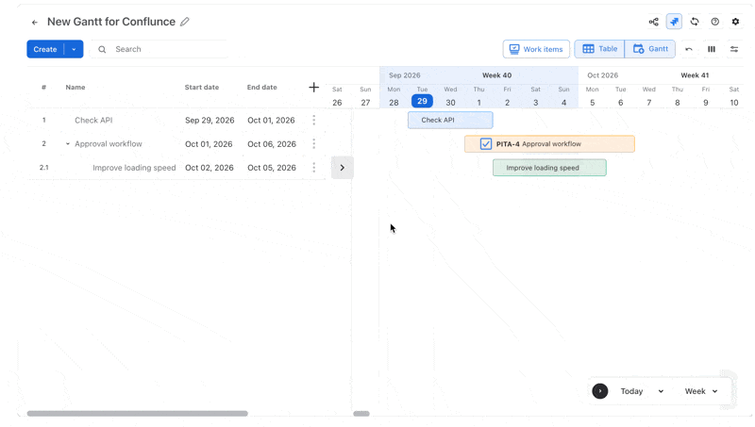755x427 pixels.
Task: Refresh data with the sync arrows icon
Action: pos(695,22)
